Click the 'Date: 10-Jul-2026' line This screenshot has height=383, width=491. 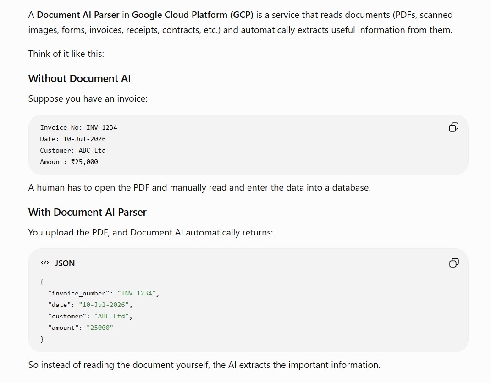click(72, 139)
